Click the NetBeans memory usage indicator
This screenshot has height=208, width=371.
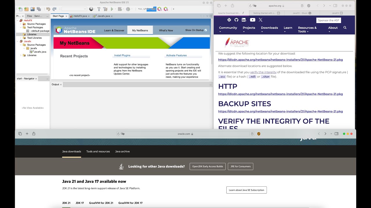[x=147, y=9]
